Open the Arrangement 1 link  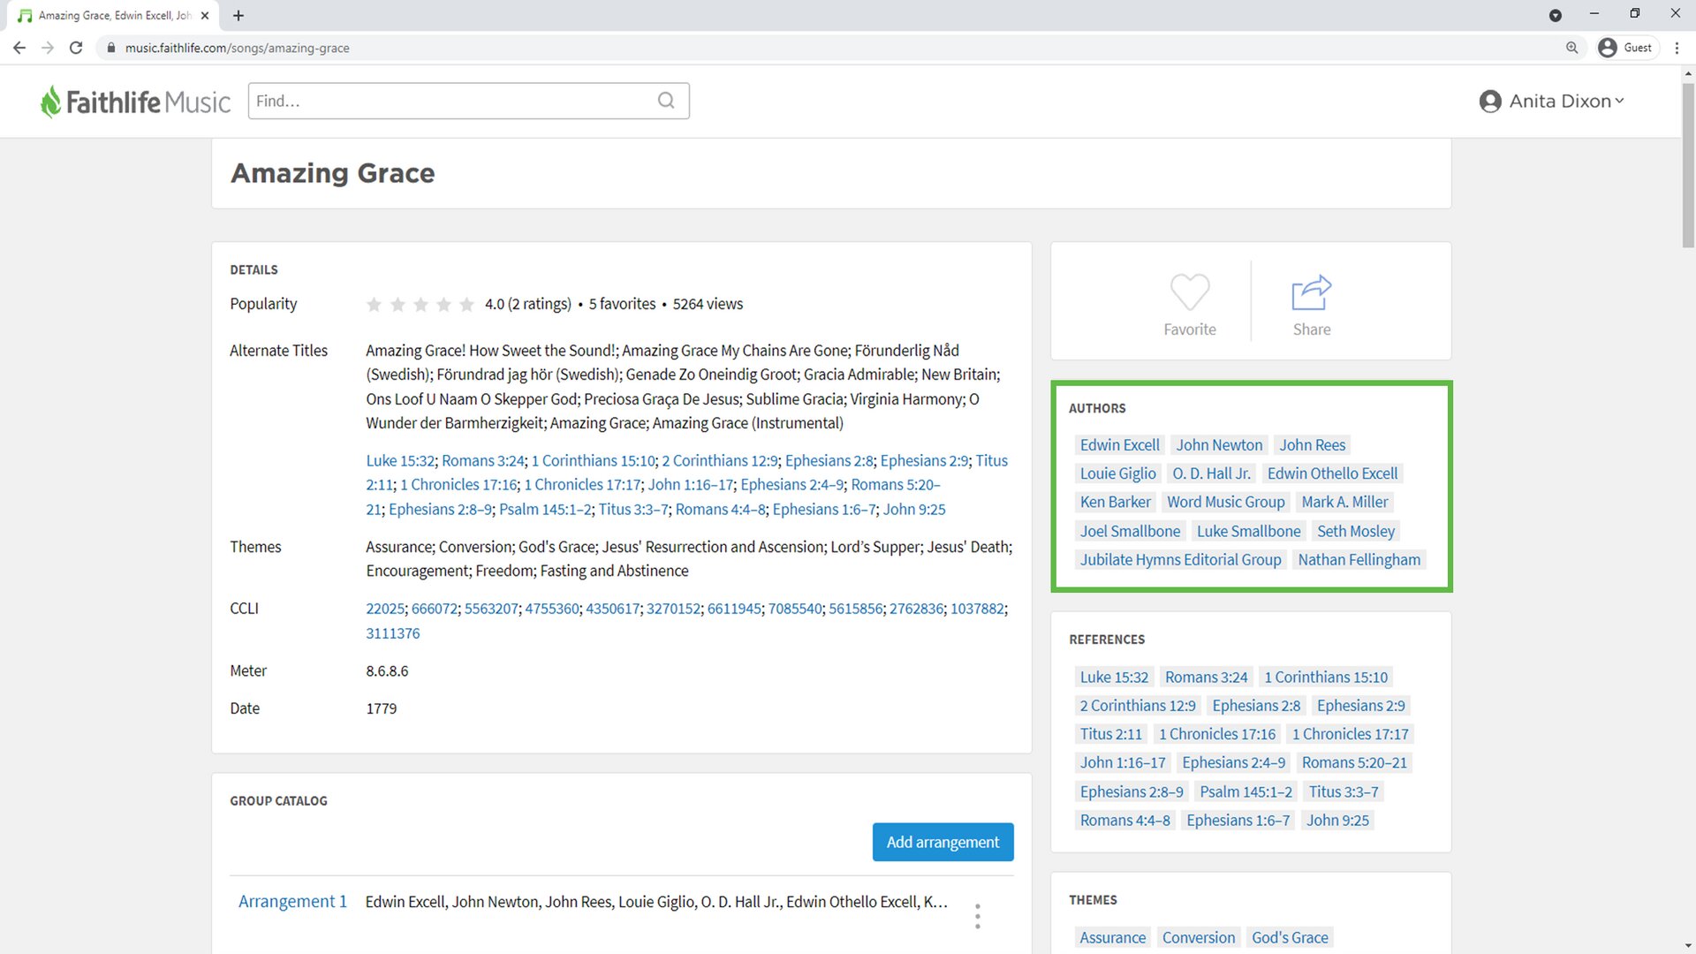292,901
